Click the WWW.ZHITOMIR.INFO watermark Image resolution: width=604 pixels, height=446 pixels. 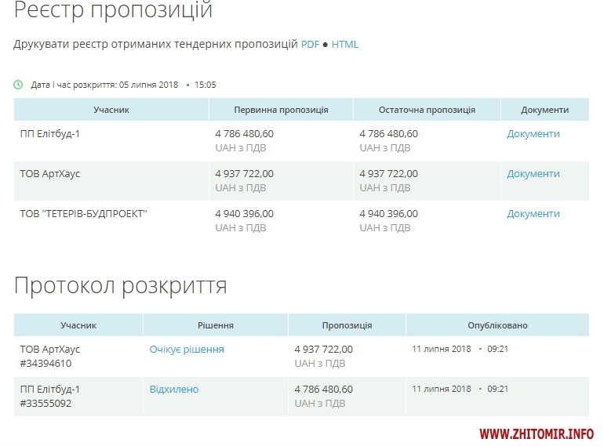pyautogui.click(x=536, y=433)
